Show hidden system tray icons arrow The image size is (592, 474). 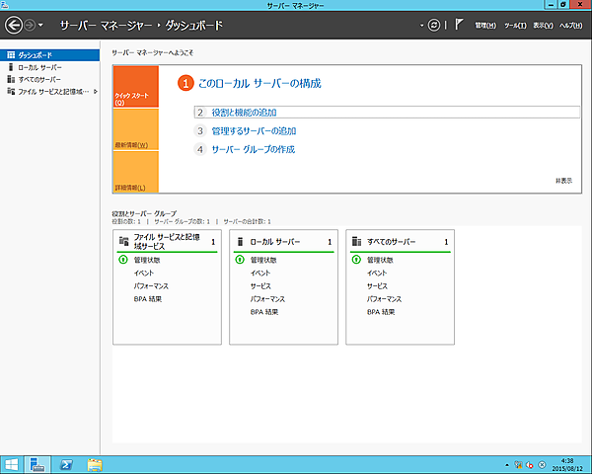coord(504,463)
